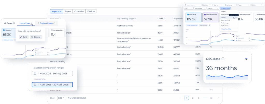
Task: Click the Delete button in the Home Page popup
Action: pos(36,37)
